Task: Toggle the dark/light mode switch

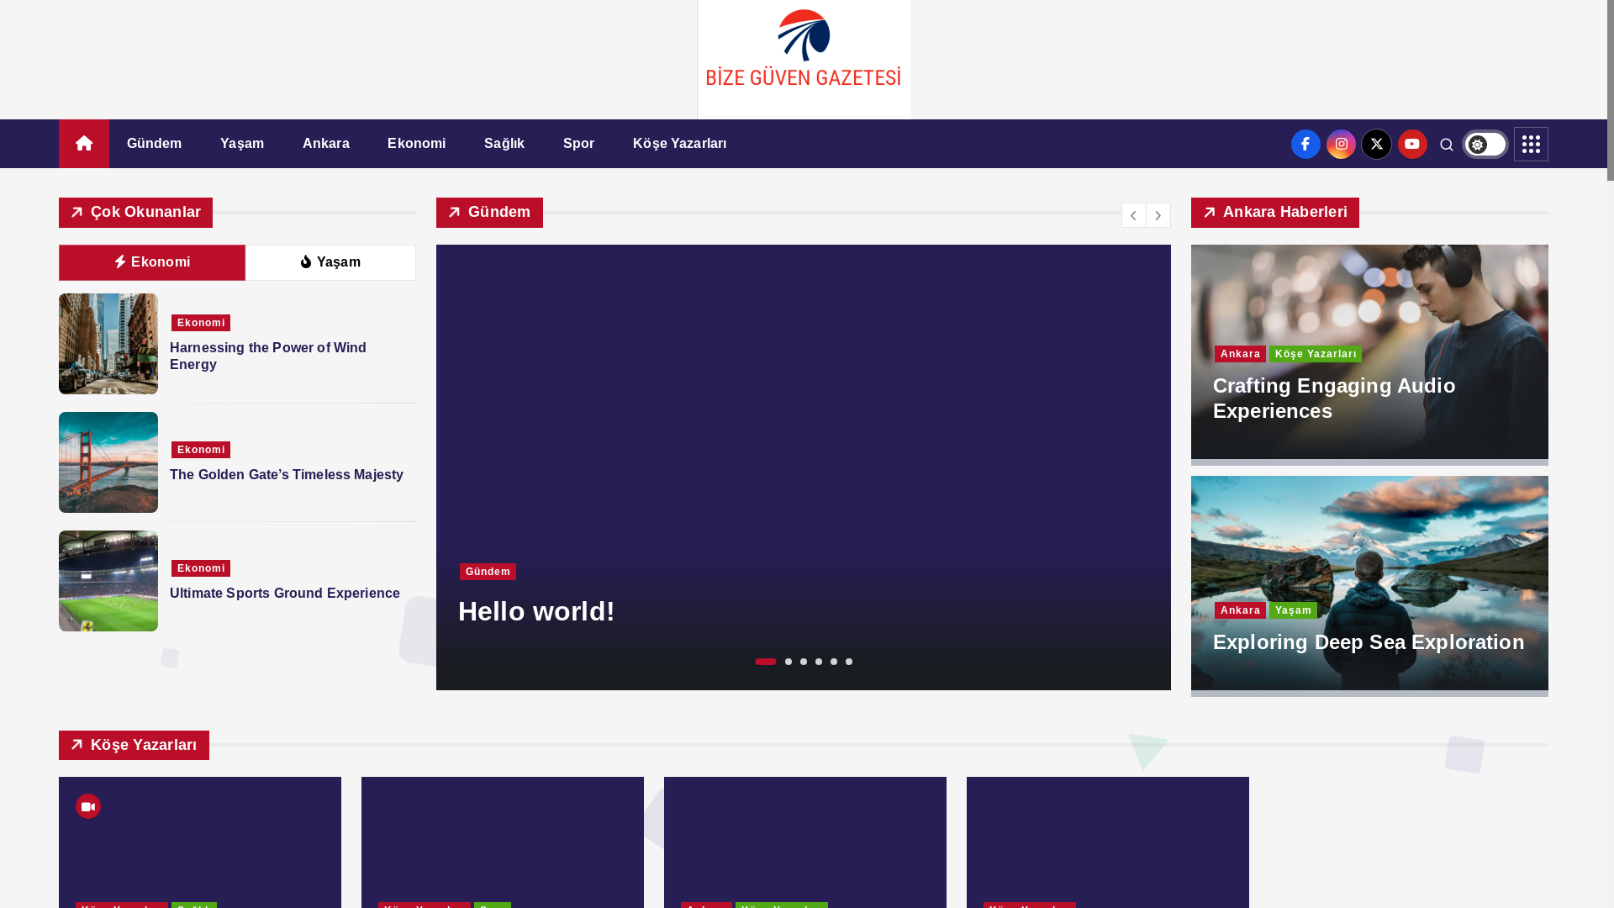Action: click(x=1485, y=145)
